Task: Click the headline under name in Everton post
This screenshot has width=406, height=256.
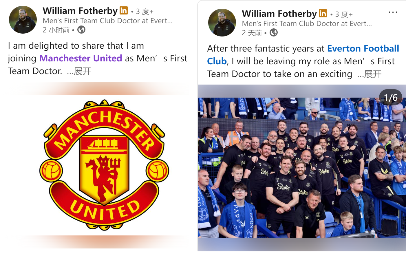Action: coord(307,23)
